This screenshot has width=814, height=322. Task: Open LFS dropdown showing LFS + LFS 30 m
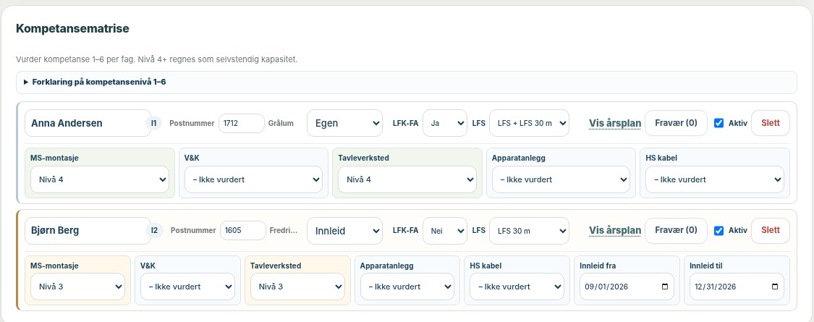[x=529, y=123]
